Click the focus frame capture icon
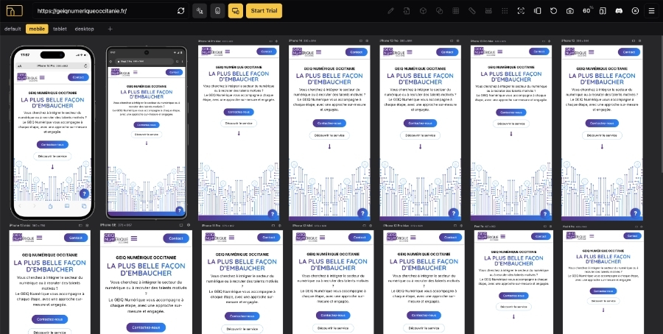This screenshot has width=663, height=334. pos(521,11)
